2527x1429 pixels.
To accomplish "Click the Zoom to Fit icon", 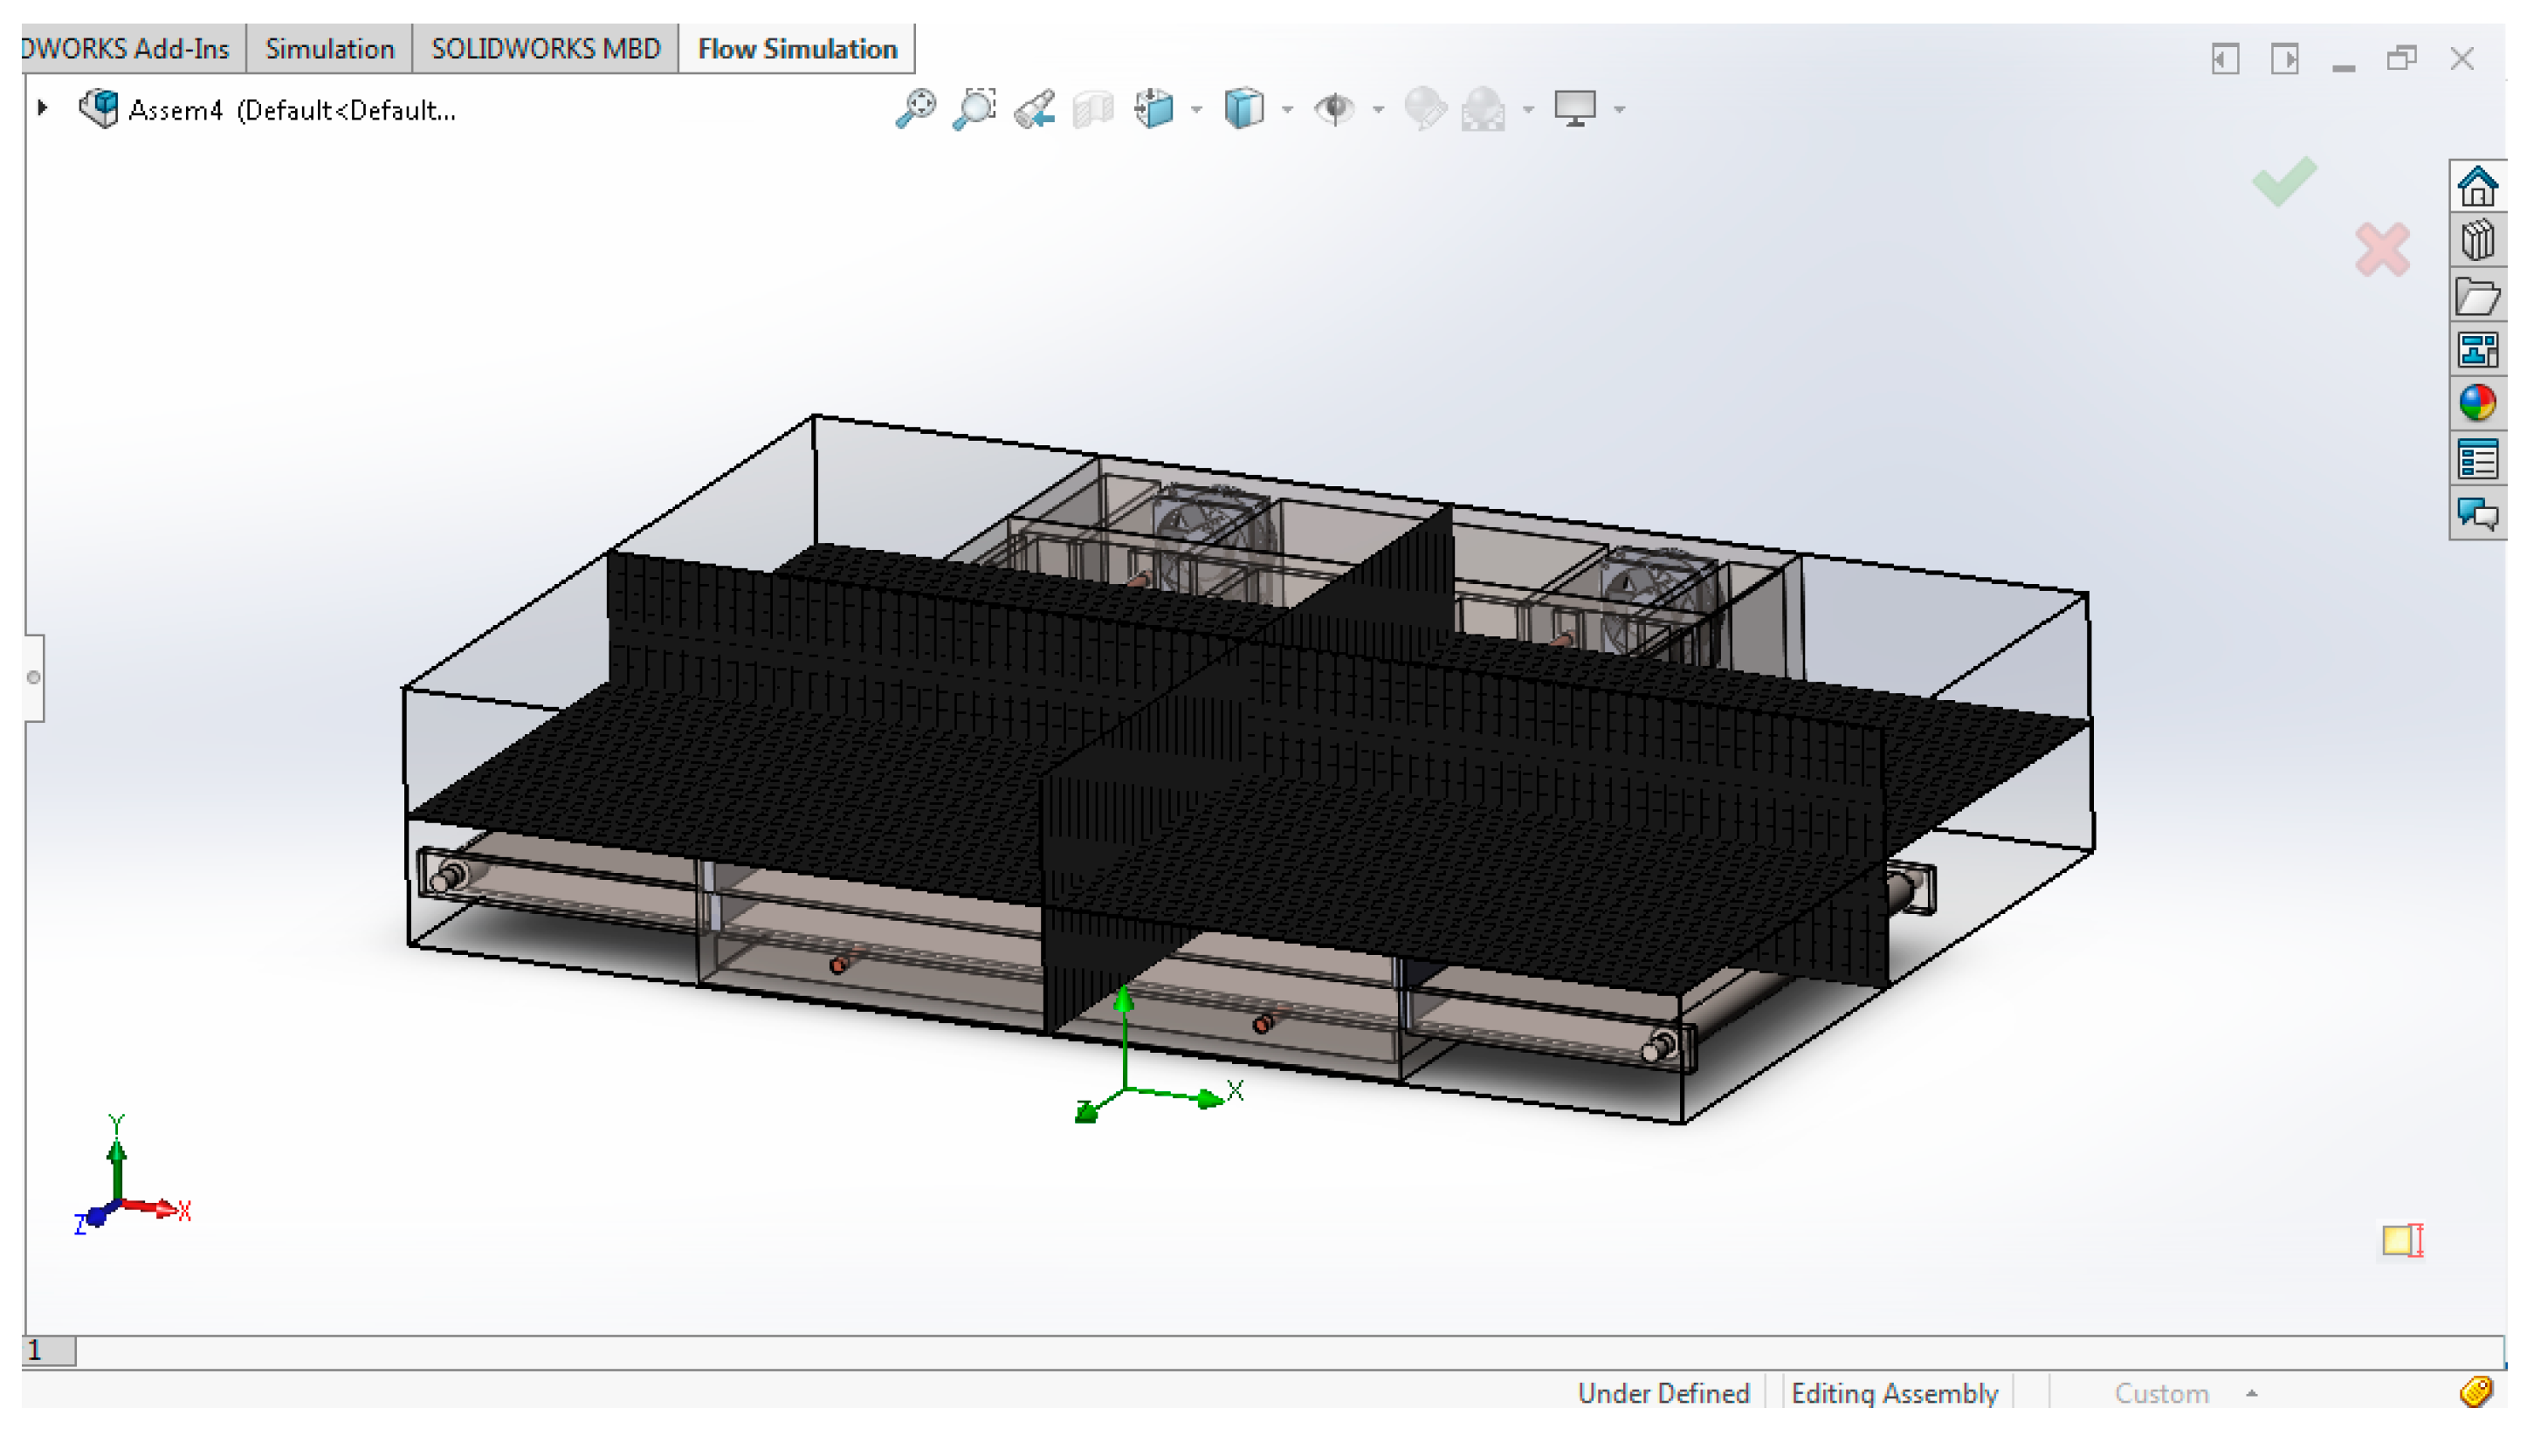I will [x=915, y=108].
